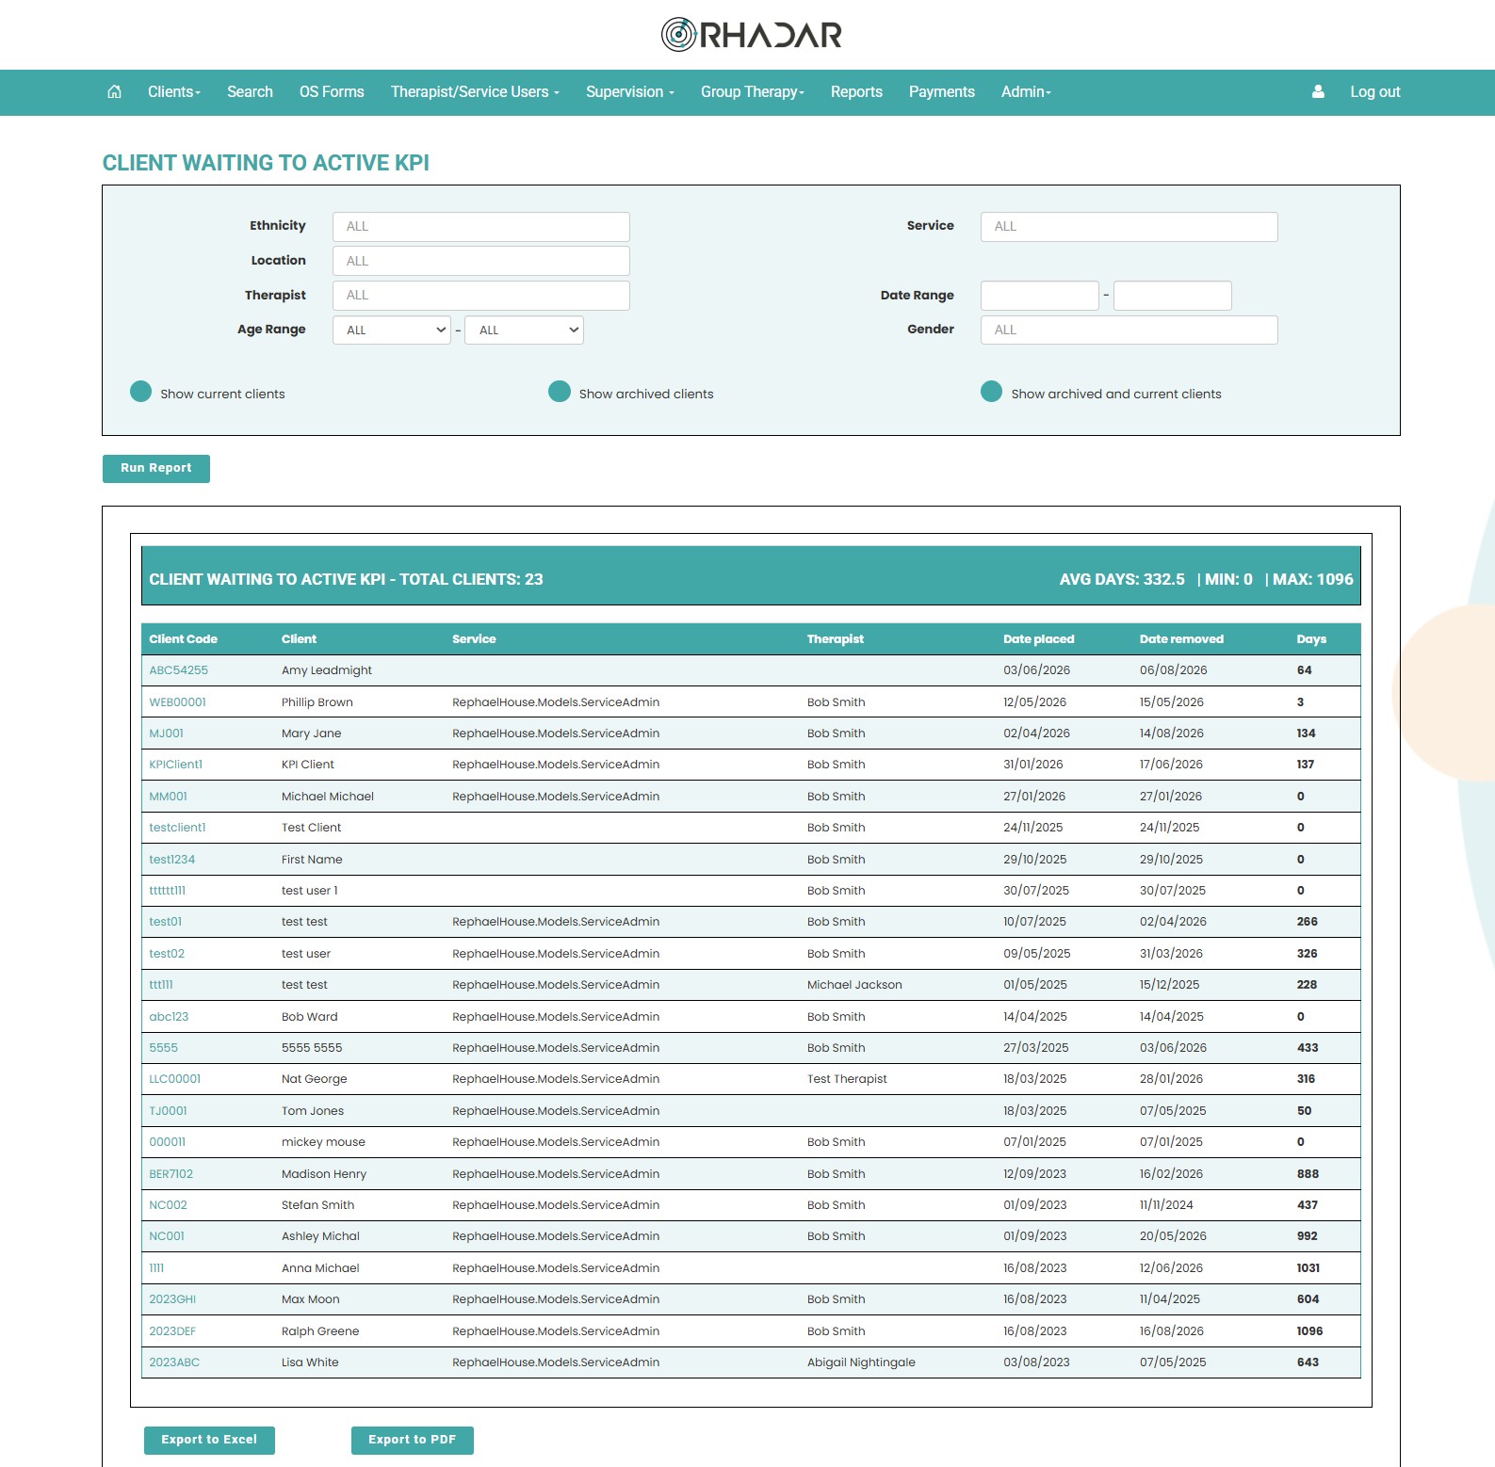
Task: Select Show archived and current clients
Action: pyautogui.click(x=991, y=392)
